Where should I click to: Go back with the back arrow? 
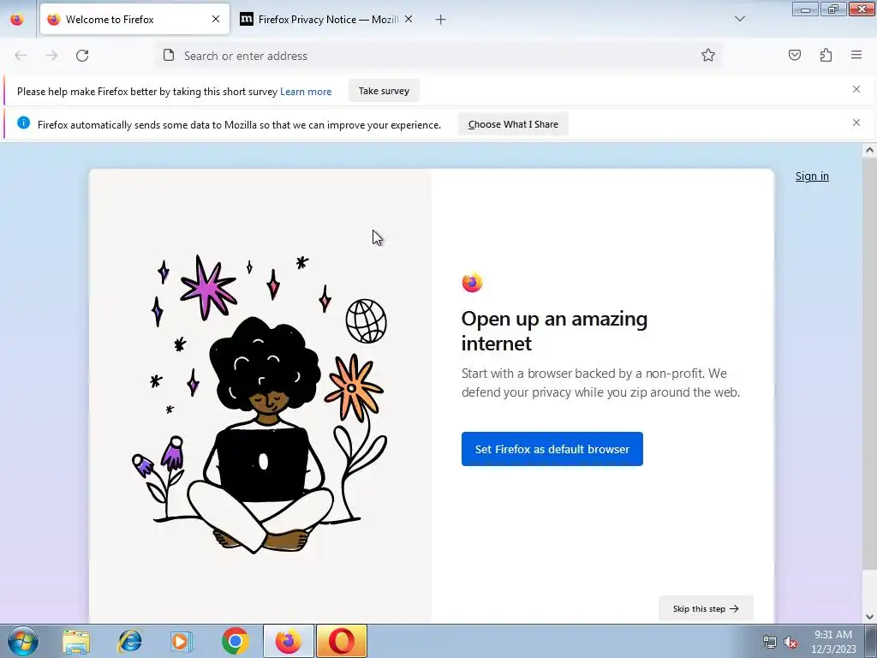[x=21, y=56]
